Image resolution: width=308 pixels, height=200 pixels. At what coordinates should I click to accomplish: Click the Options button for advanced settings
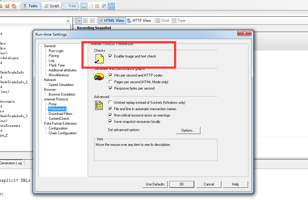(188, 130)
